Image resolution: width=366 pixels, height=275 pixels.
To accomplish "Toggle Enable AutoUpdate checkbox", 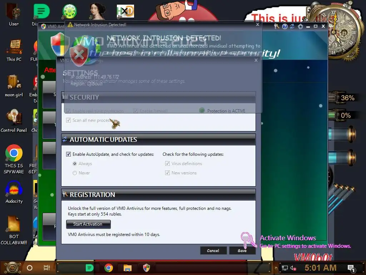I will 68,154.
